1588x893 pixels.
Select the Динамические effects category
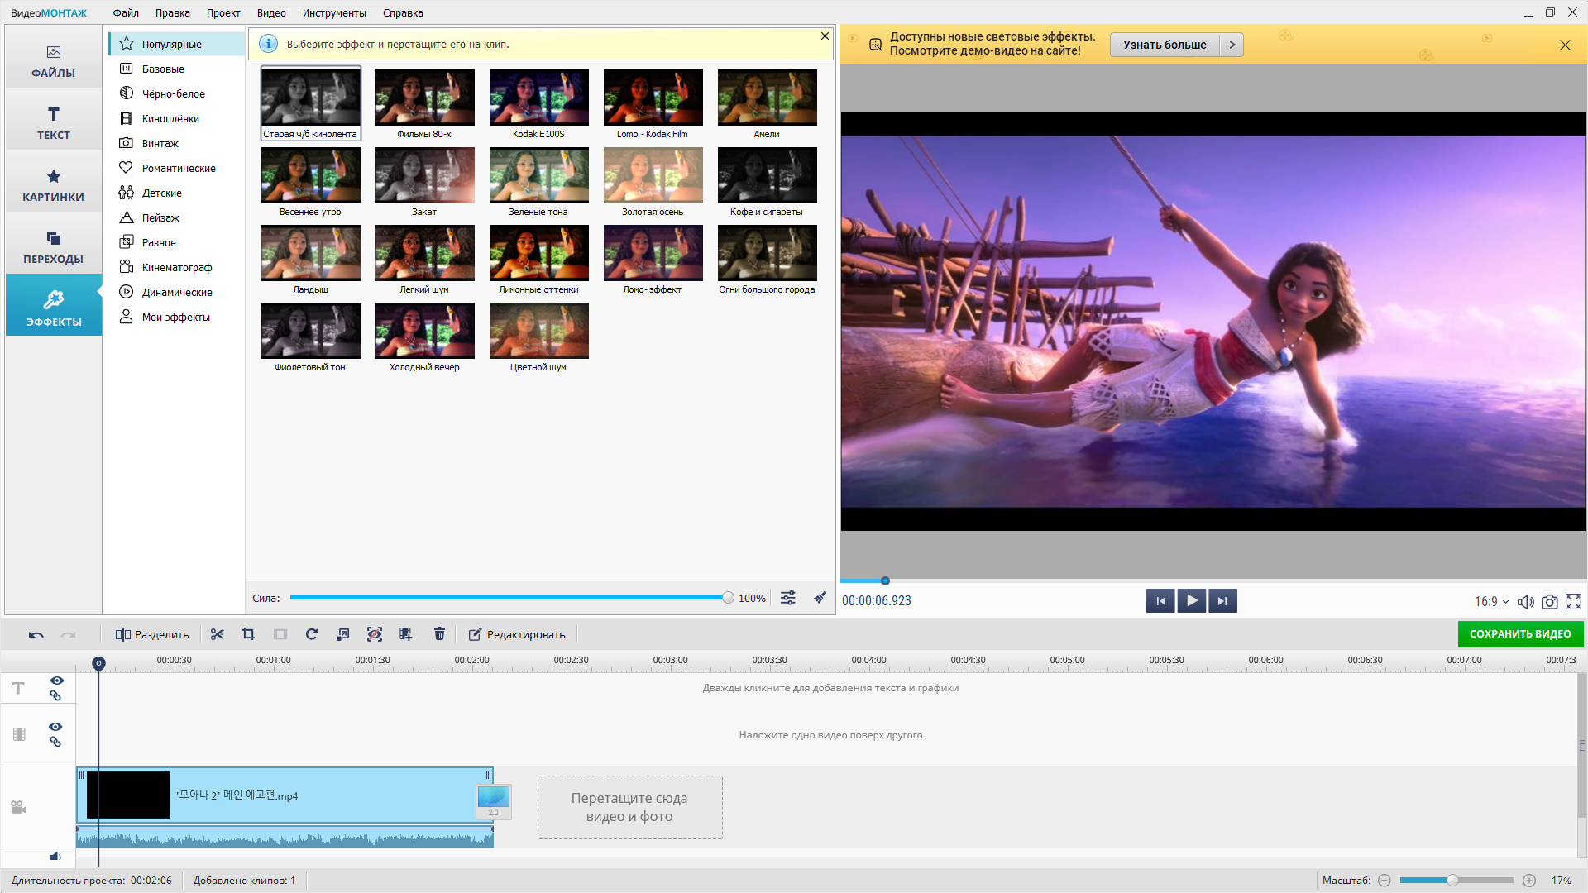click(176, 292)
